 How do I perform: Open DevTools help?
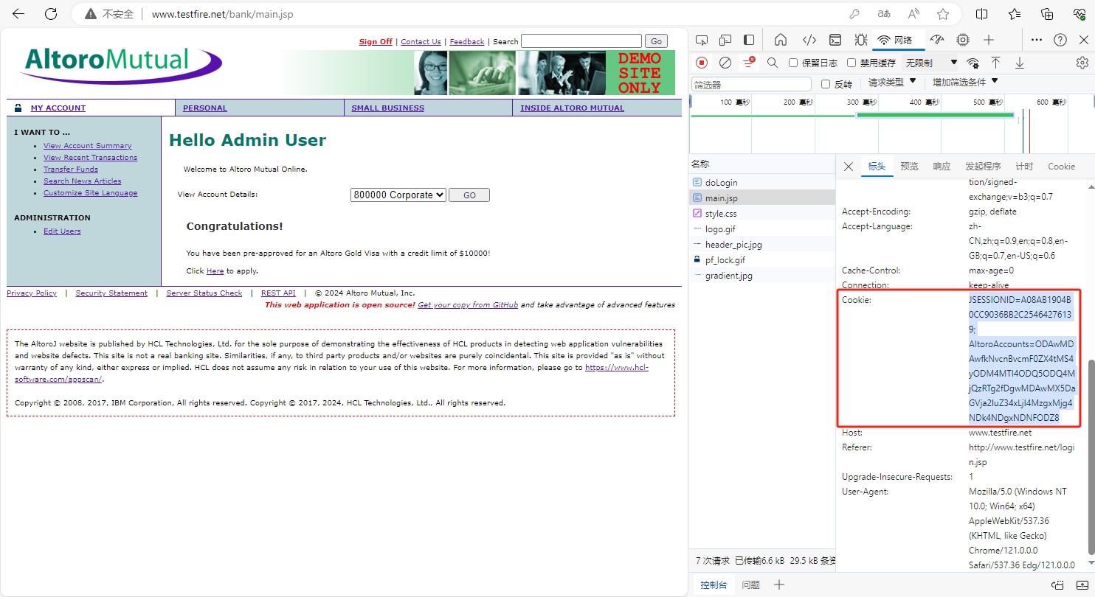1060,40
